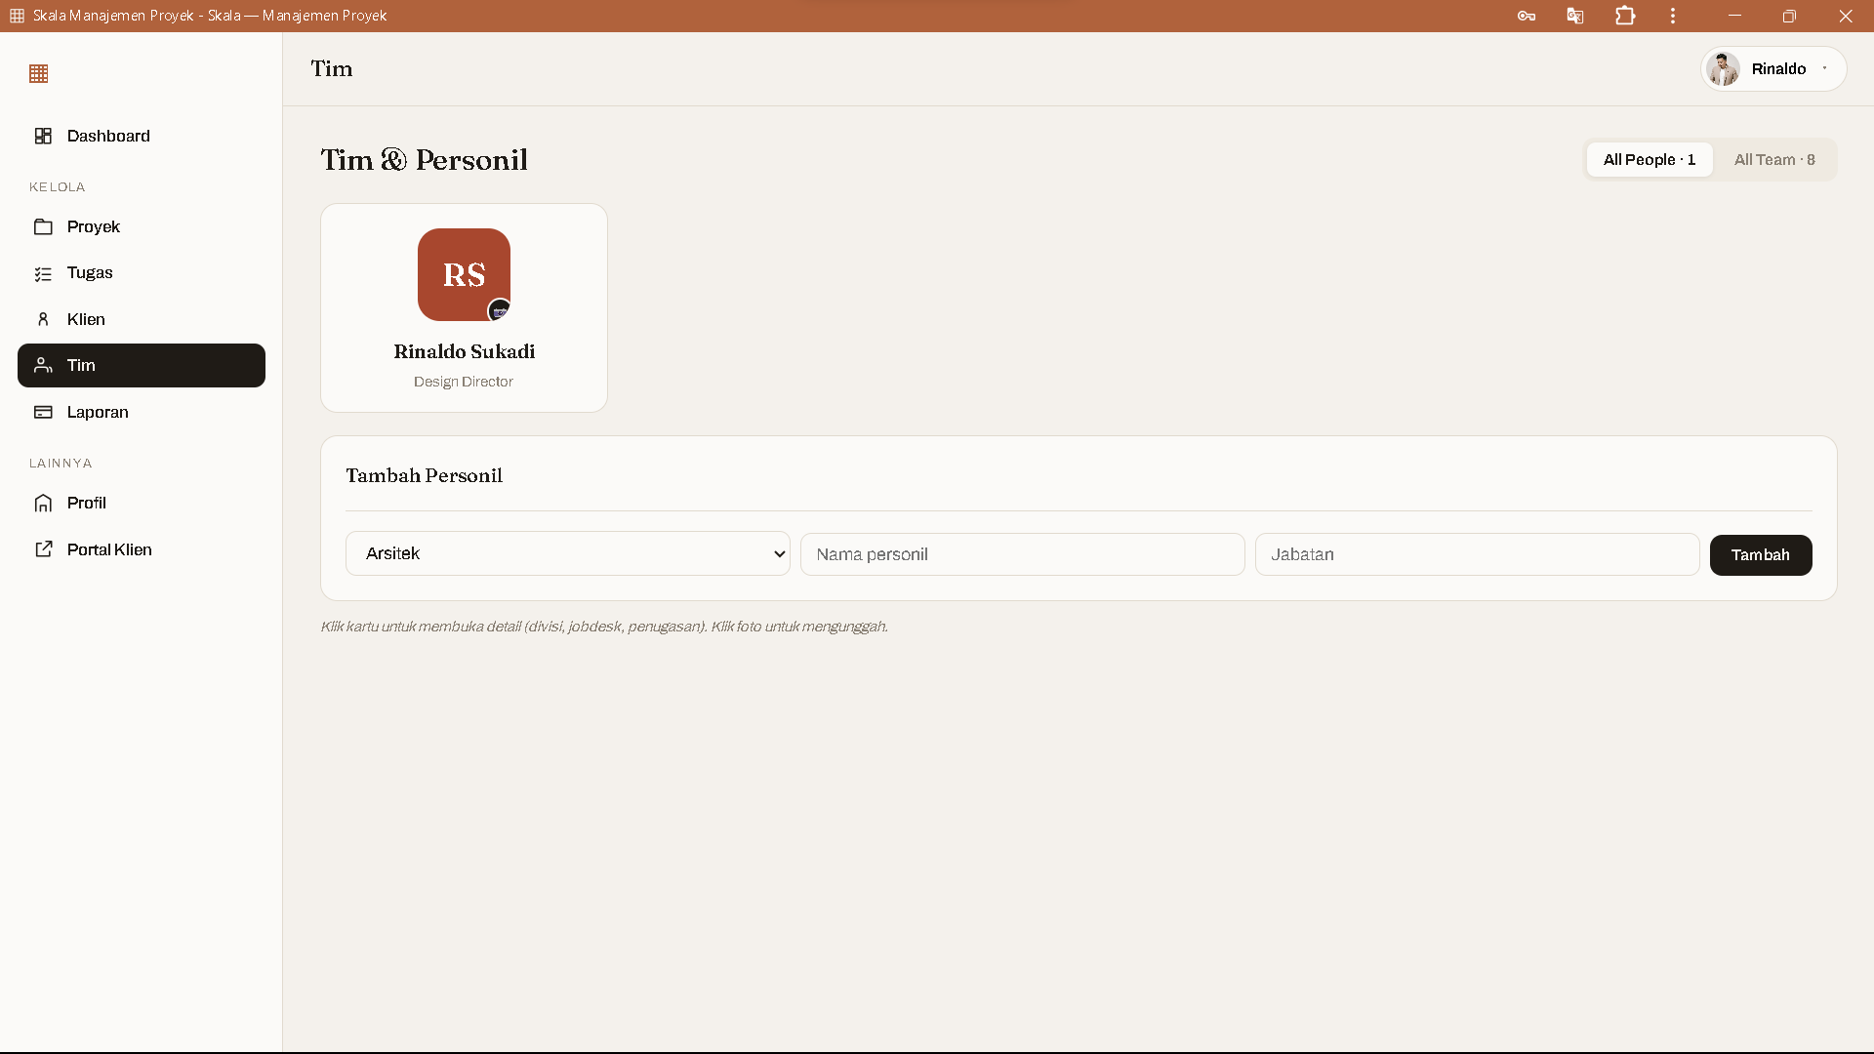Click the Tambah Personil heading
This screenshot has height=1054, width=1874.
[425, 475]
